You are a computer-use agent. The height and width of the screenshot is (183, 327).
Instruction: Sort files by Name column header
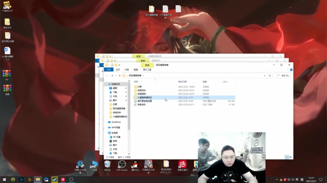click(x=136, y=82)
